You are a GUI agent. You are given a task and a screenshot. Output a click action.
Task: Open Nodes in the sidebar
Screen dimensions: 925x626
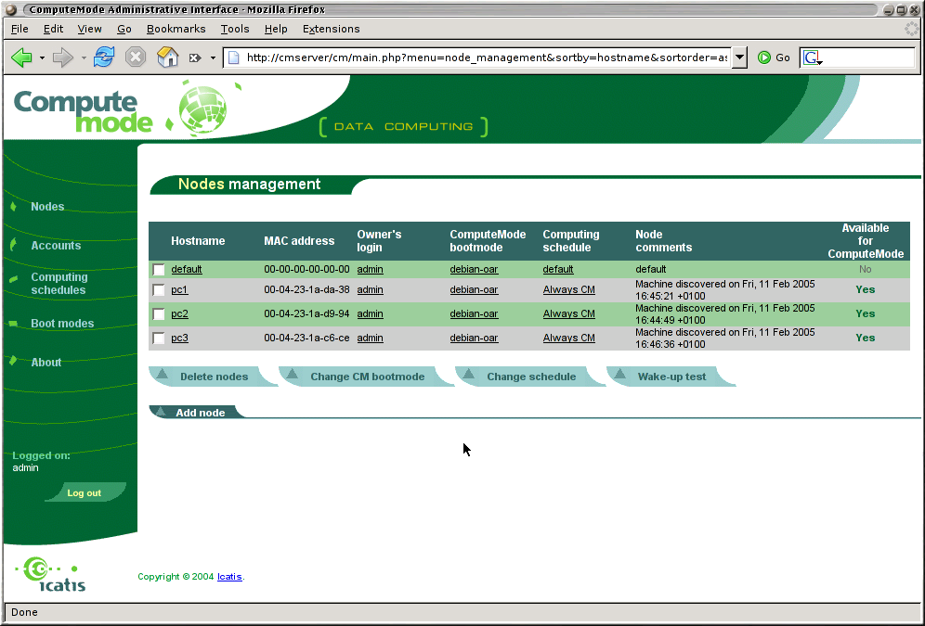pyautogui.click(x=47, y=207)
